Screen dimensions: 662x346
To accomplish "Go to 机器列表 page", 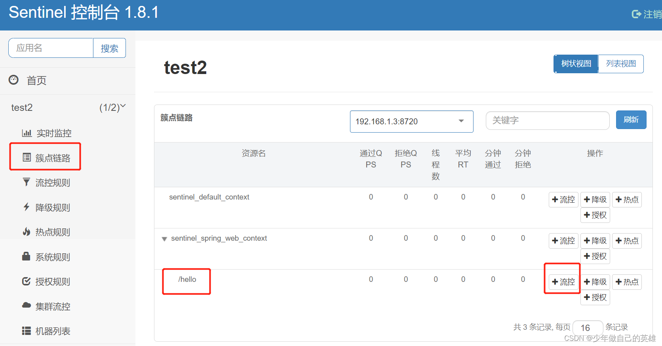I will point(53,331).
